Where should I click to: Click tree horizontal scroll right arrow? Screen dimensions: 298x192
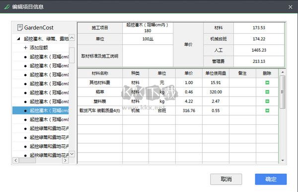(x=65, y=160)
